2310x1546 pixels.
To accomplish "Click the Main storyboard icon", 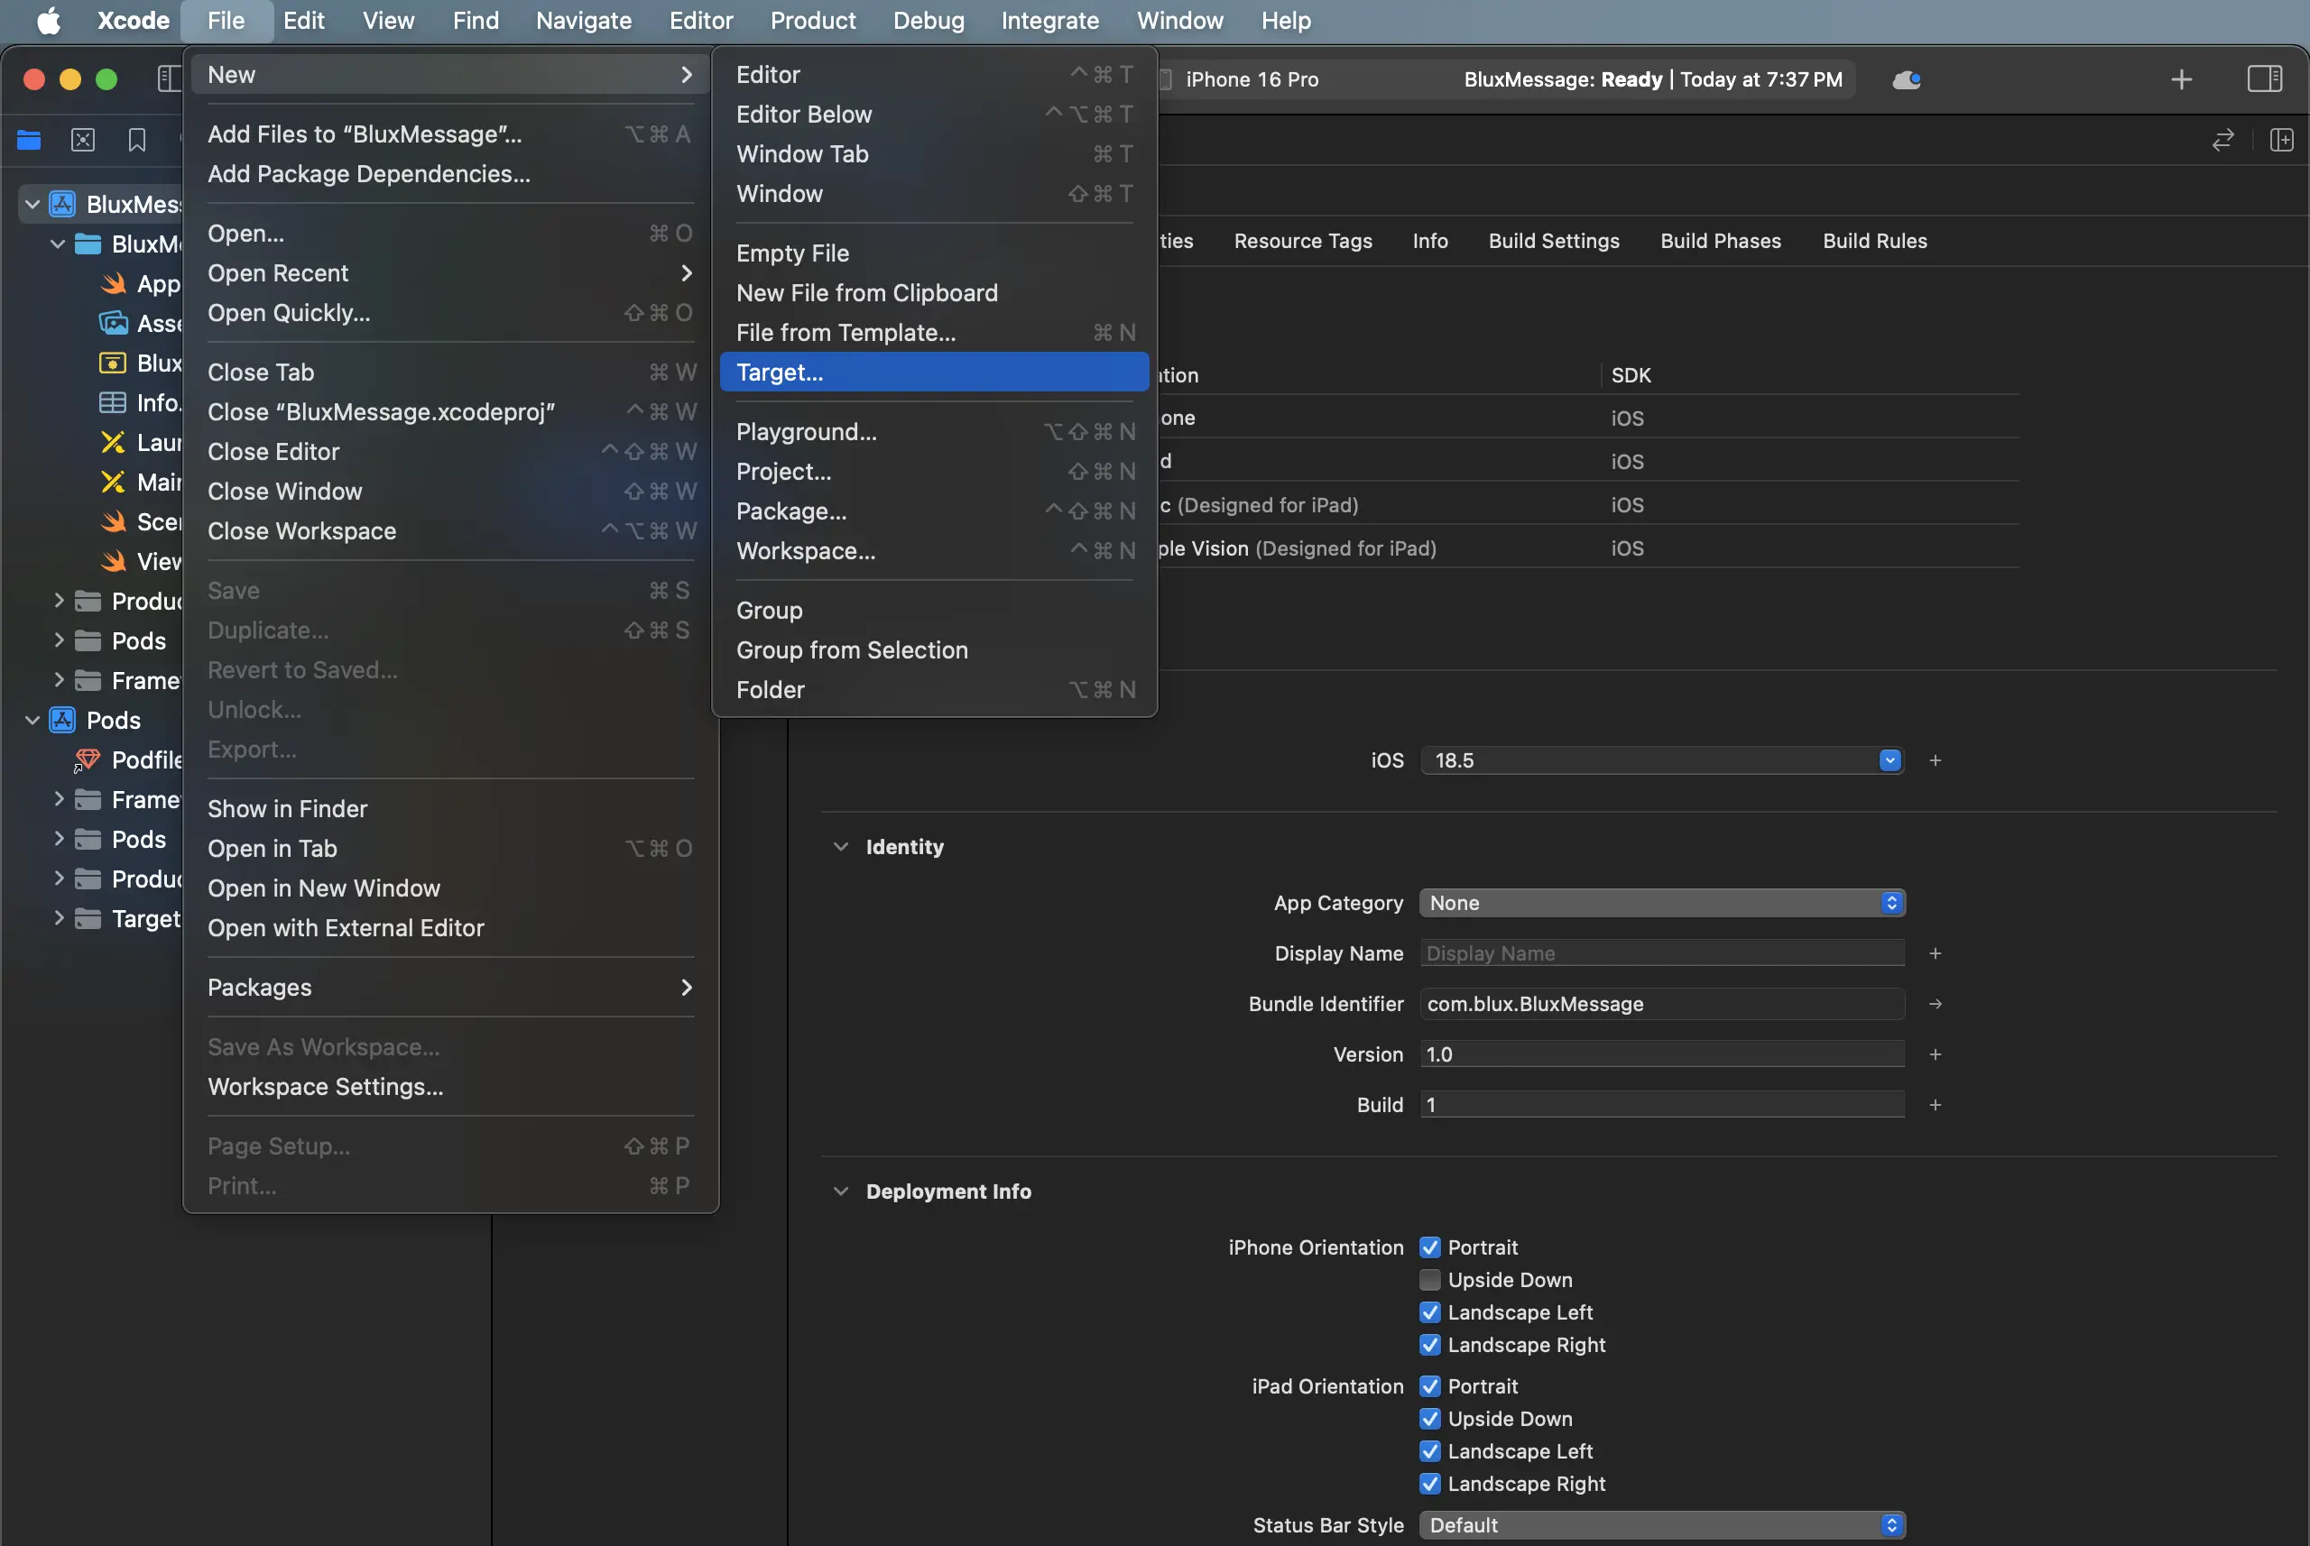I will click(x=114, y=483).
